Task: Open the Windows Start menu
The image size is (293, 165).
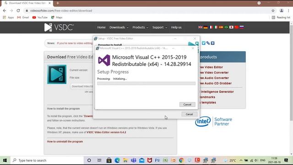Action: click(x=5, y=160)
